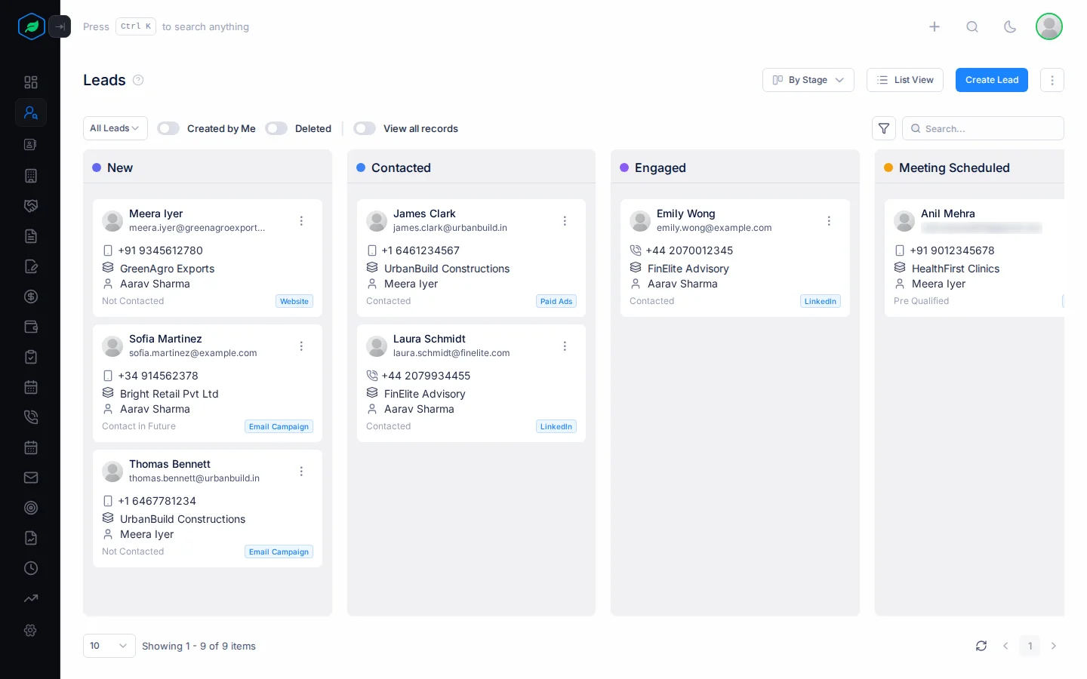This screenshot has width=1087, height=679.
Task: Open the user profile avatar
Action: (1049, 26)
